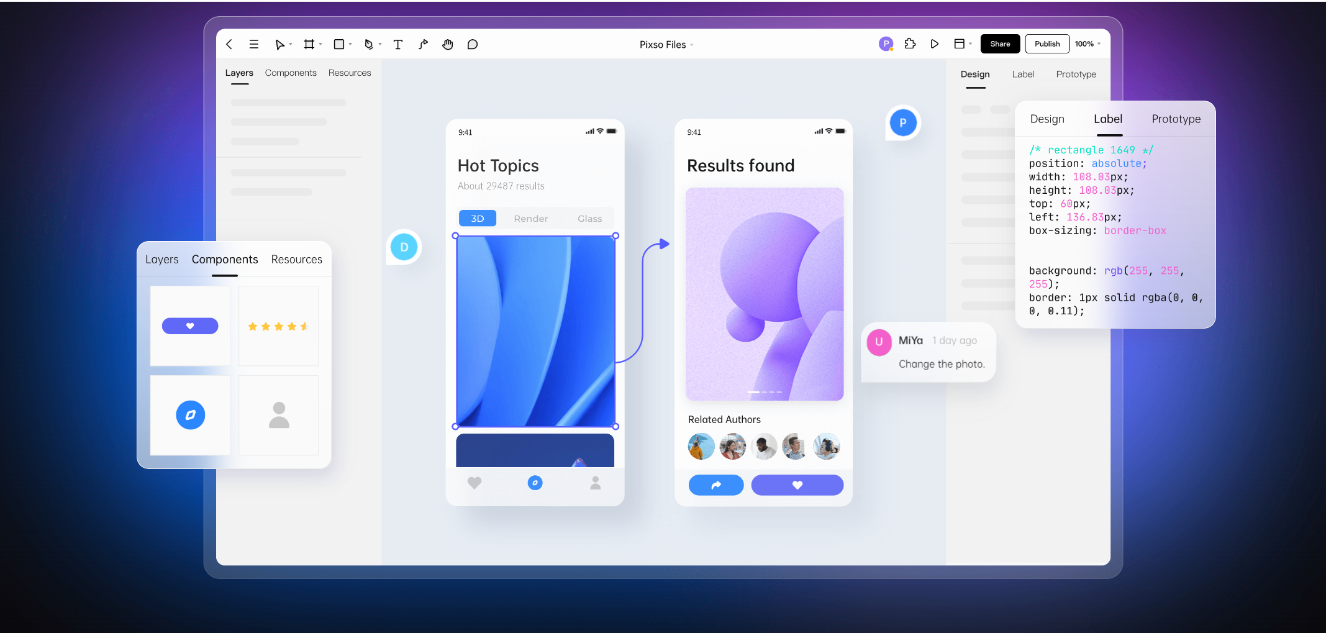Switch filter to Glass

[x=589, y=218]
